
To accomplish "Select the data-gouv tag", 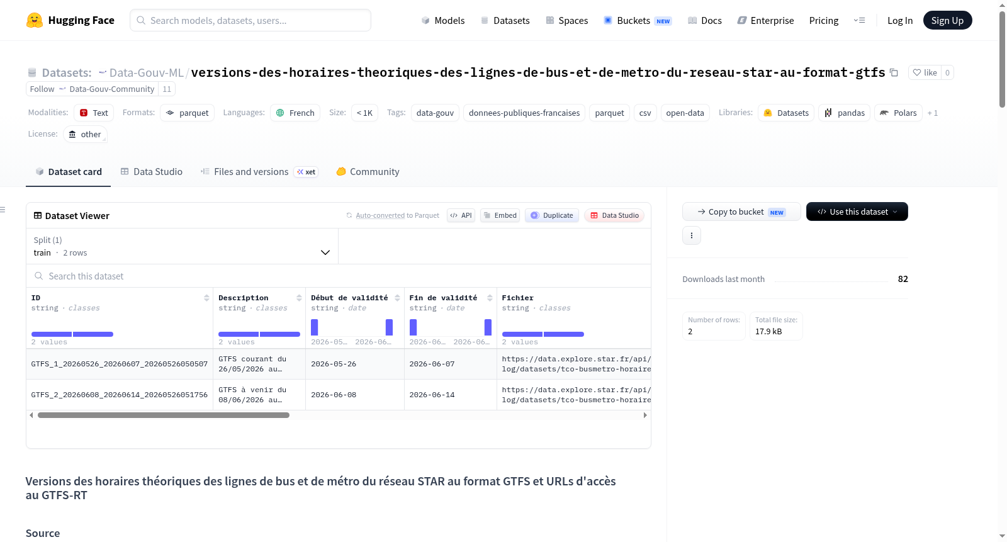I will pos(435,113).
